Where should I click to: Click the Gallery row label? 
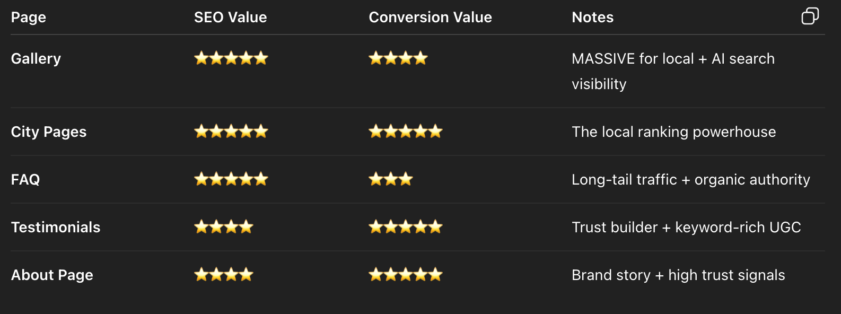(x=36, y=58)
